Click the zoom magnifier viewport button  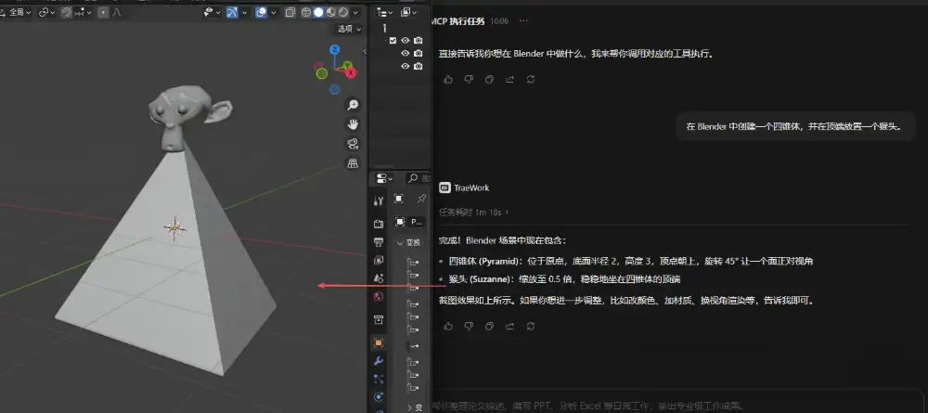[353, 105]
